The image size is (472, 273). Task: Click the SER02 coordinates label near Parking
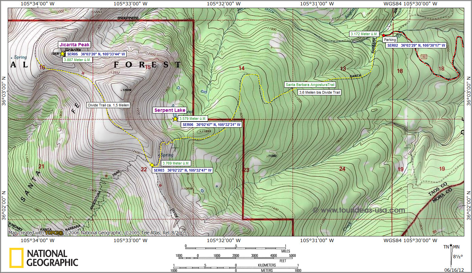point(416,45)
